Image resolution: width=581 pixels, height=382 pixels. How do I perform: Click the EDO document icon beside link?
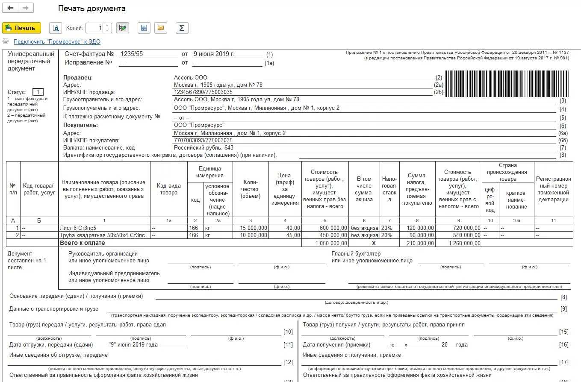[6, 41]
